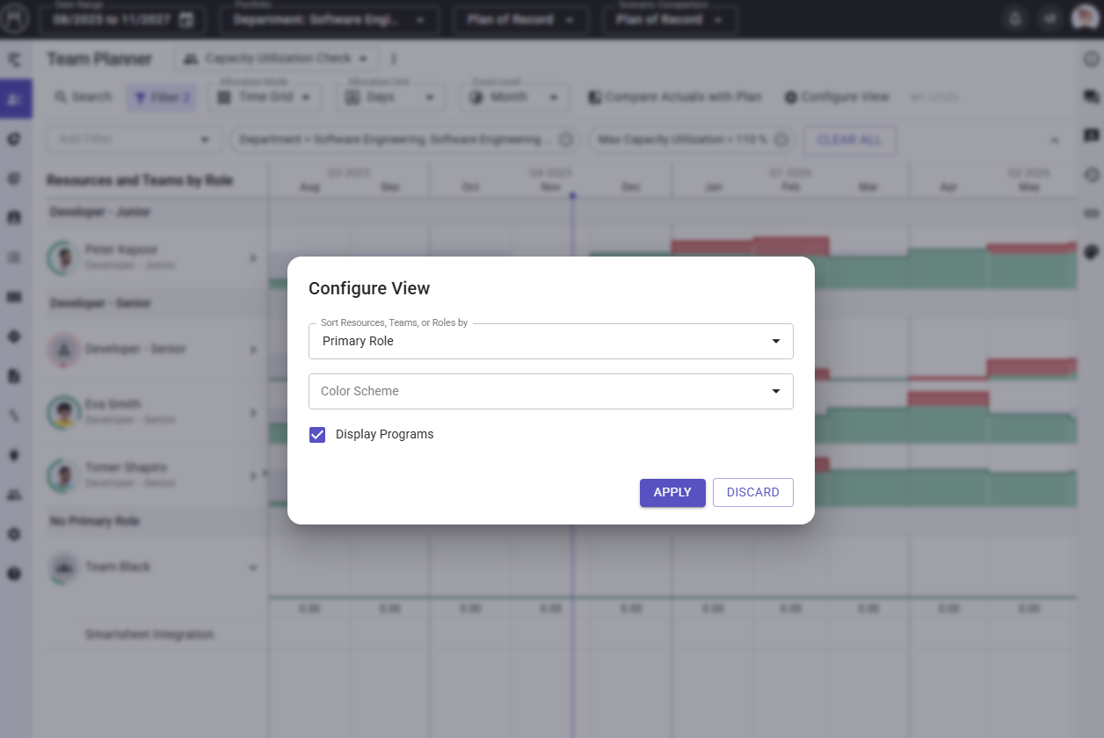Click Compare Actuals with Plan icon
1104x738 pixels.
coord(594,98)
